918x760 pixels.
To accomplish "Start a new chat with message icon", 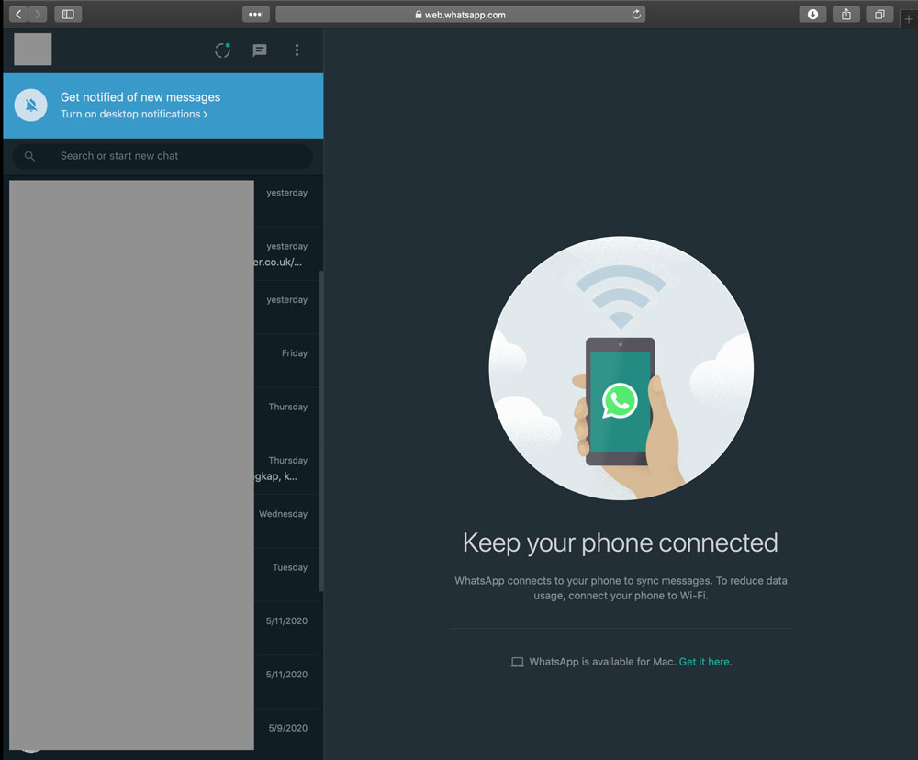I will pyautogui.click(x=260, y=50).
